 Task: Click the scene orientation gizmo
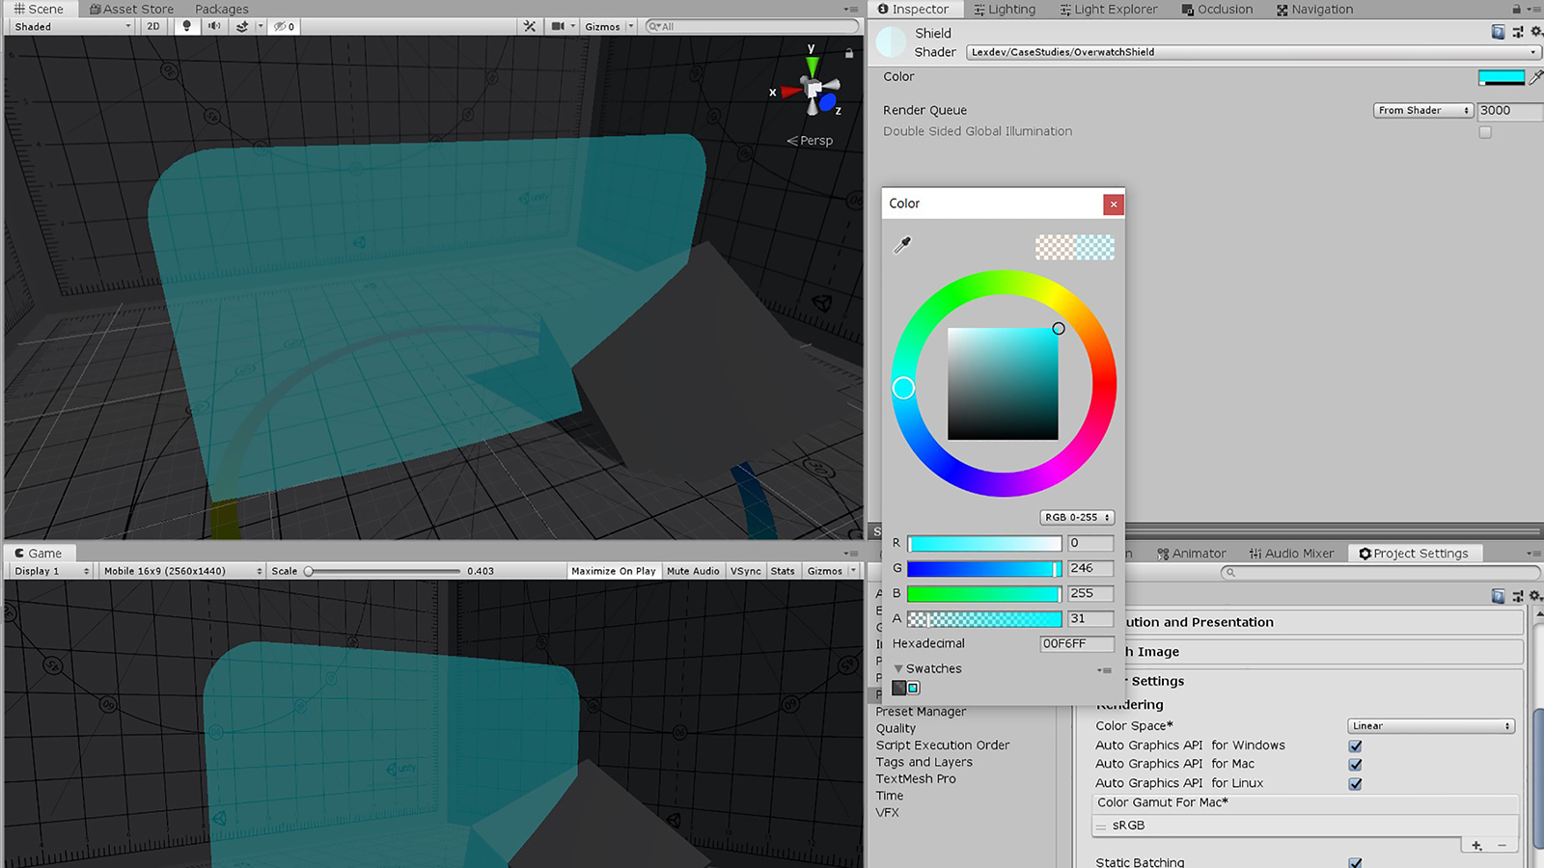[813, 92]
